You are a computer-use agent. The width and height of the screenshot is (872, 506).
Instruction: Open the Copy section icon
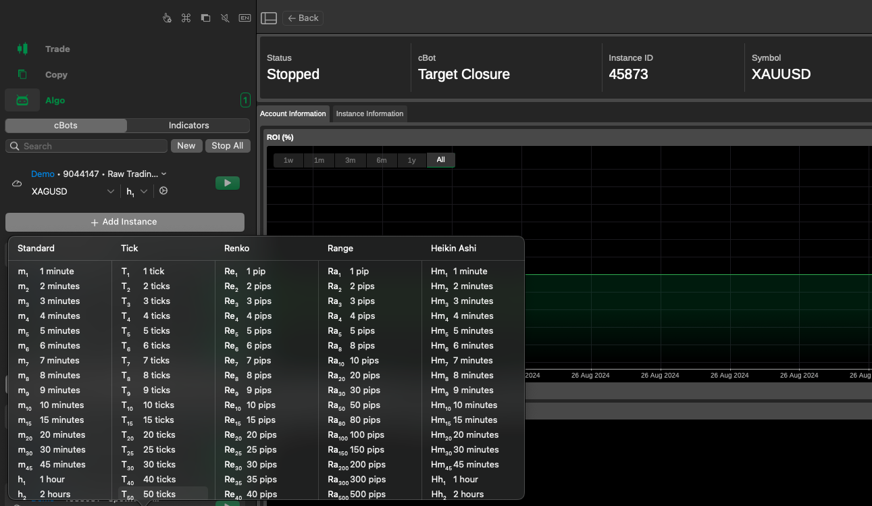(x=22, y=74)
